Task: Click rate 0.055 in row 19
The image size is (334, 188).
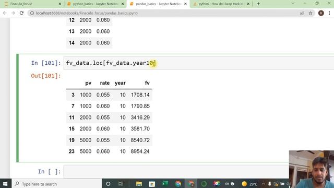Action: coord(103,140)
